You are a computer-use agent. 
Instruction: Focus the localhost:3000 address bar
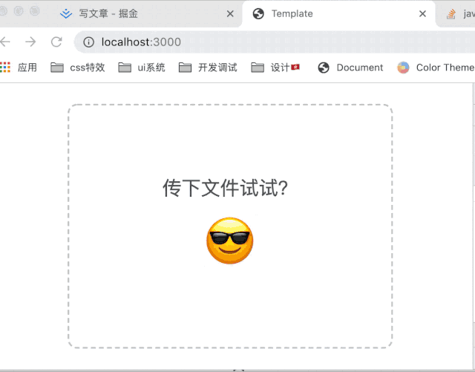tap(275, 42)
